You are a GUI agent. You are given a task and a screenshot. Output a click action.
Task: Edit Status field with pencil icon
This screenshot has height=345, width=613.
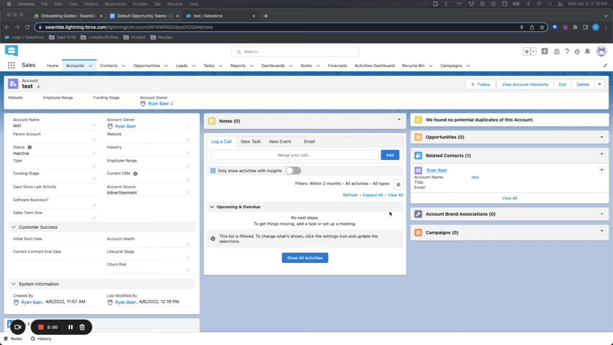click(x=94, y=153)
